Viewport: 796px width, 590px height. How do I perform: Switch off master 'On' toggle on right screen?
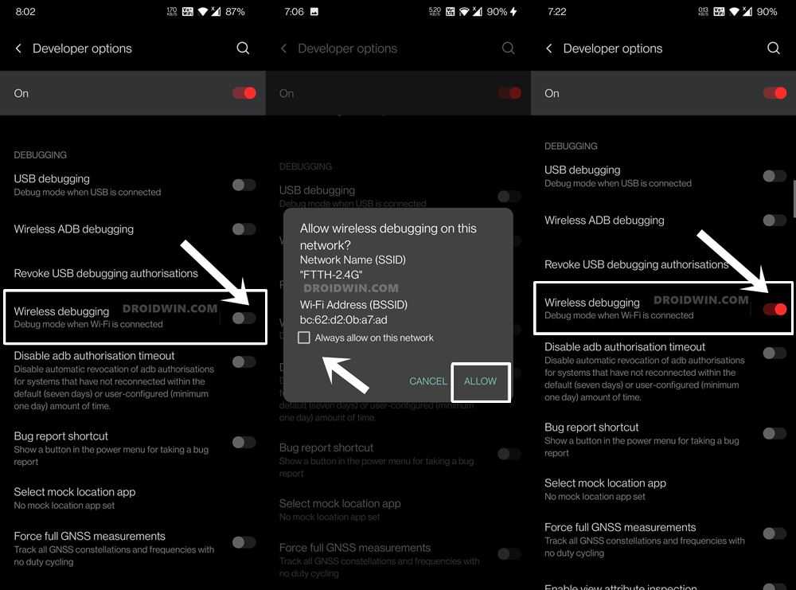[775, 93]
